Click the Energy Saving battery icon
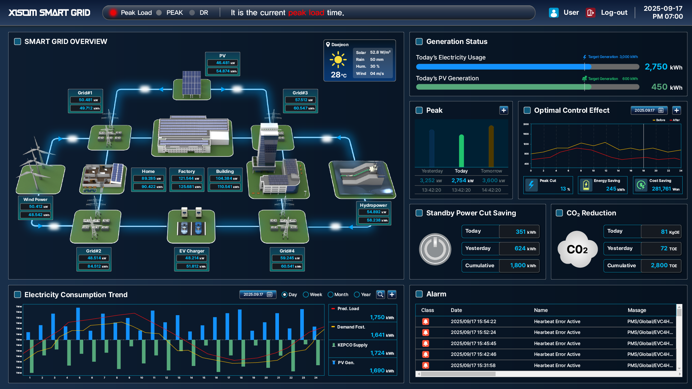The image size is (692, 389). tap(586, 185)
